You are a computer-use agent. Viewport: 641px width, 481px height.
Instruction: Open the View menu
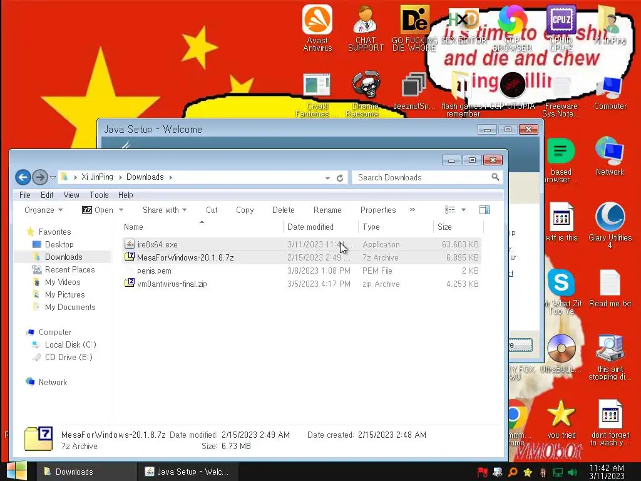(x=71, y=195)
